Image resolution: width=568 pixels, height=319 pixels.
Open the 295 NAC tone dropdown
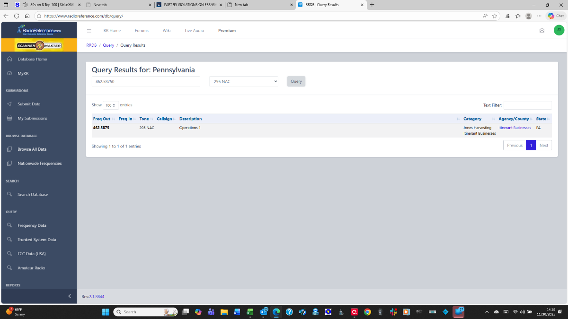click(244, 81)
